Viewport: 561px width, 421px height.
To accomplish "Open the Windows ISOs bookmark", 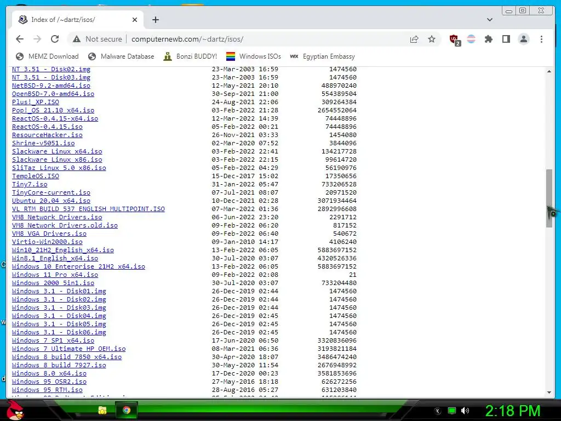I will coord(253,56).
